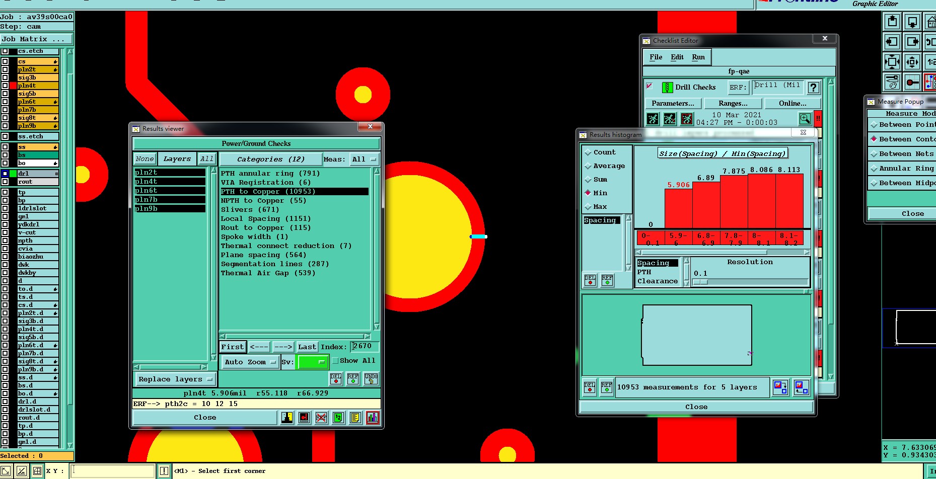The width and height of the screenshot is (936, 479).
Task: Open the ERF Drill (Mil field
Action: coord(777,87)
